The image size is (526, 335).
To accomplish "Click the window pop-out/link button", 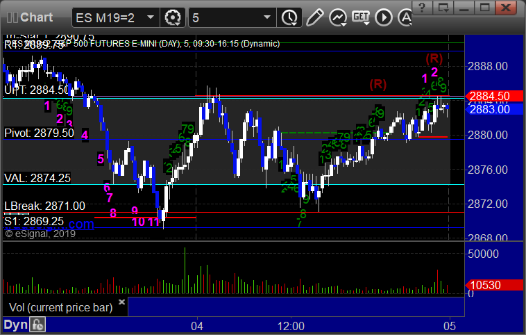I will (x=443, y=8).
